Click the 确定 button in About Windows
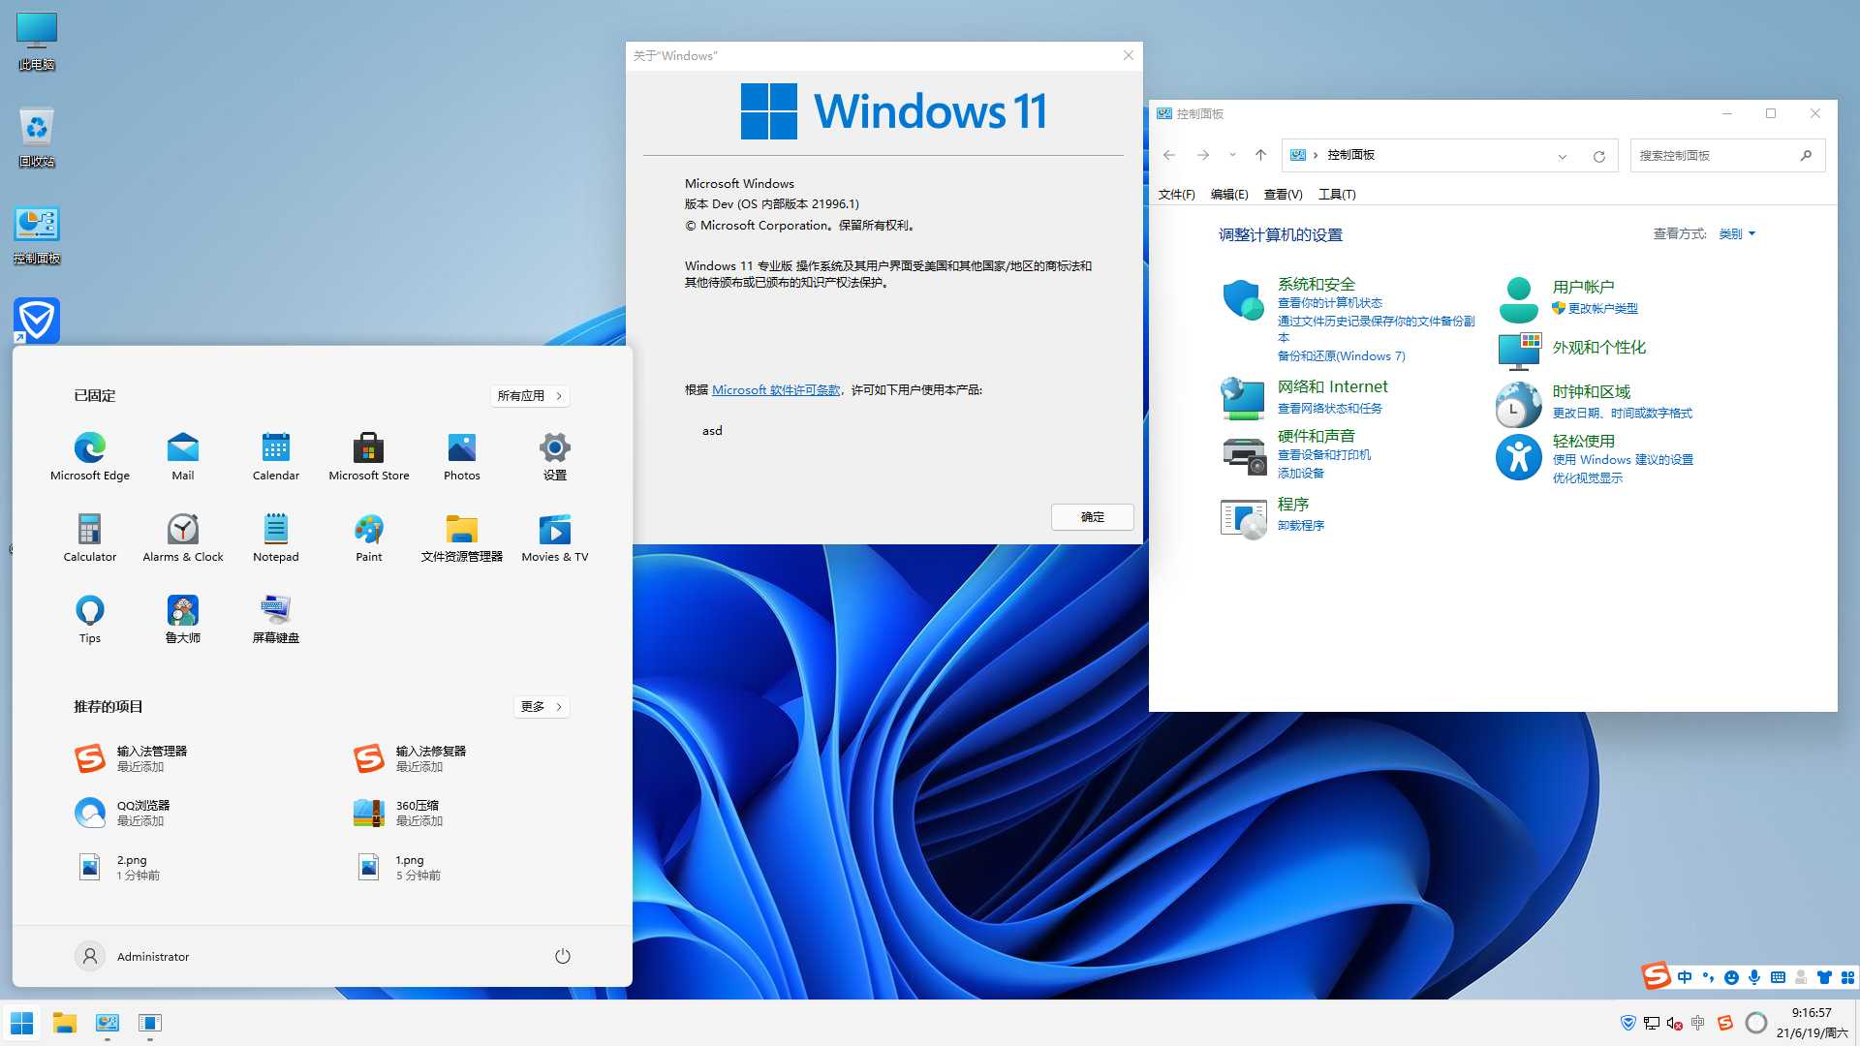 [1092, 517]
